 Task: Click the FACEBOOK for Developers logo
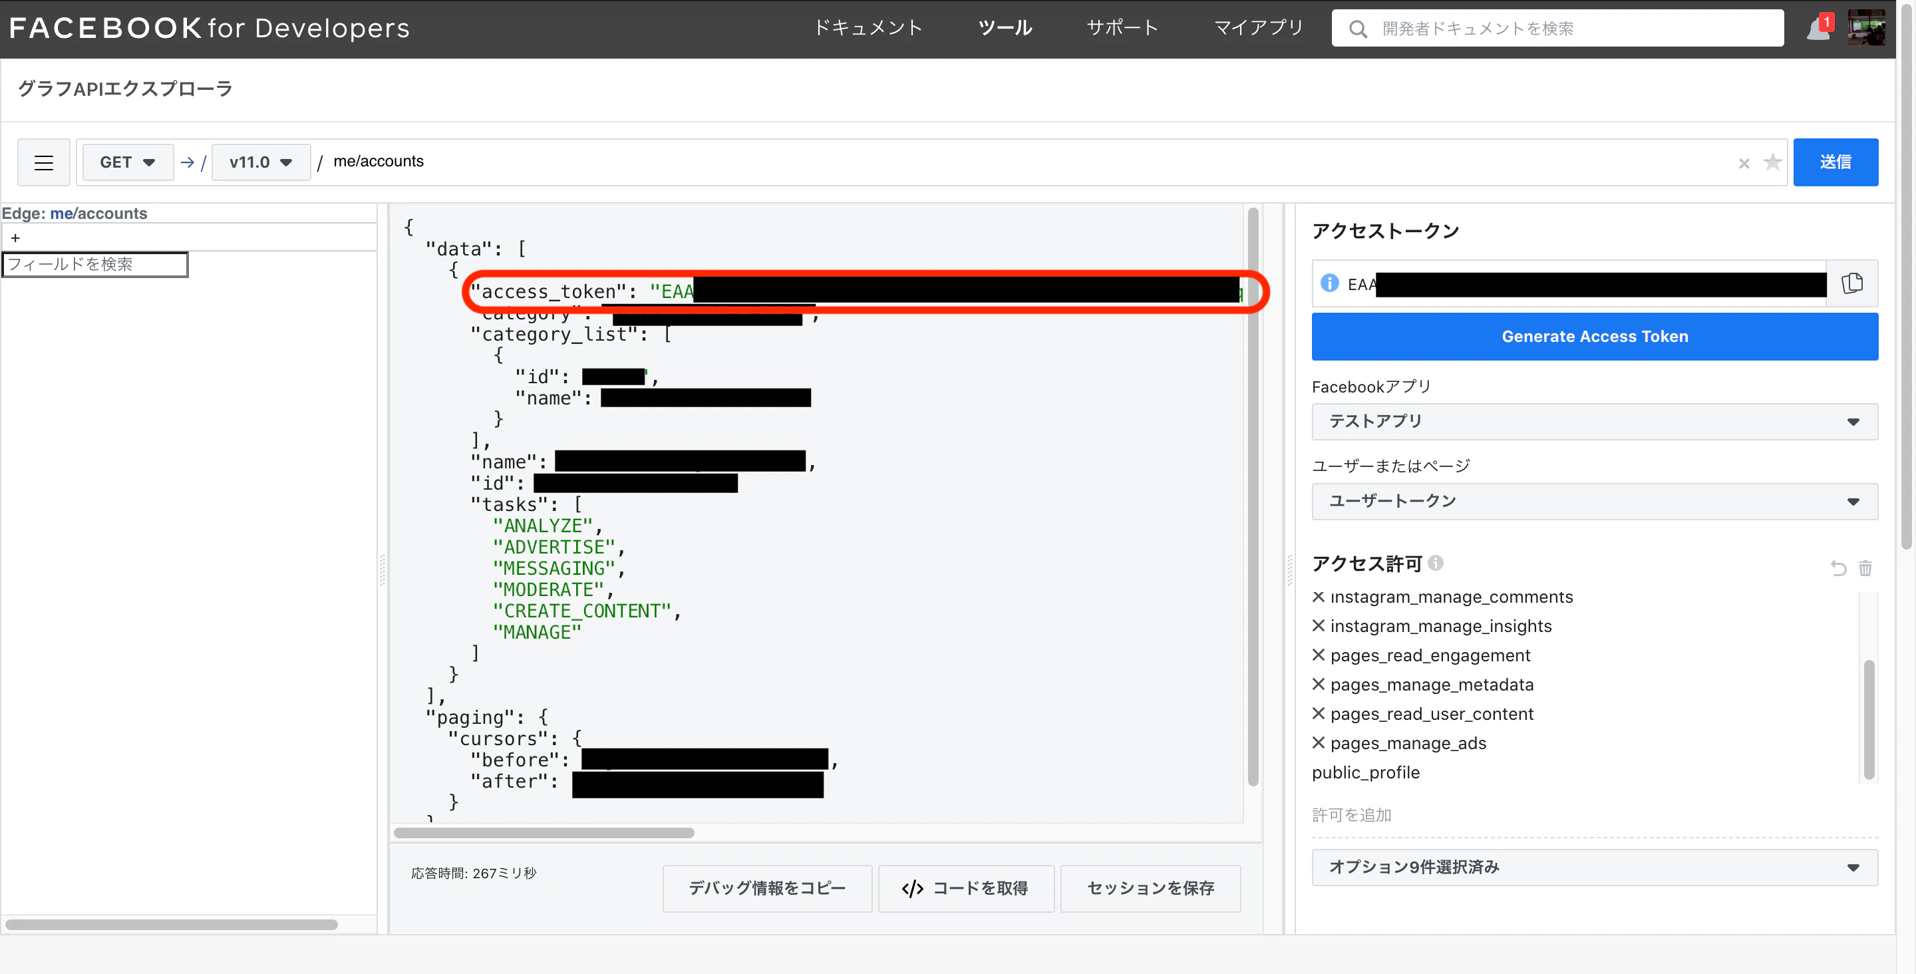click(x=209, y=28)
